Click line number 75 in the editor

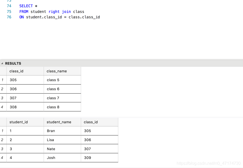click(9, 12)
